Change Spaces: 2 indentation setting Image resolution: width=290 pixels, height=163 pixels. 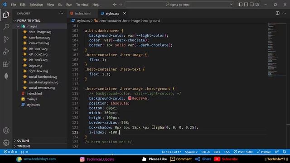tap(191, 152)
